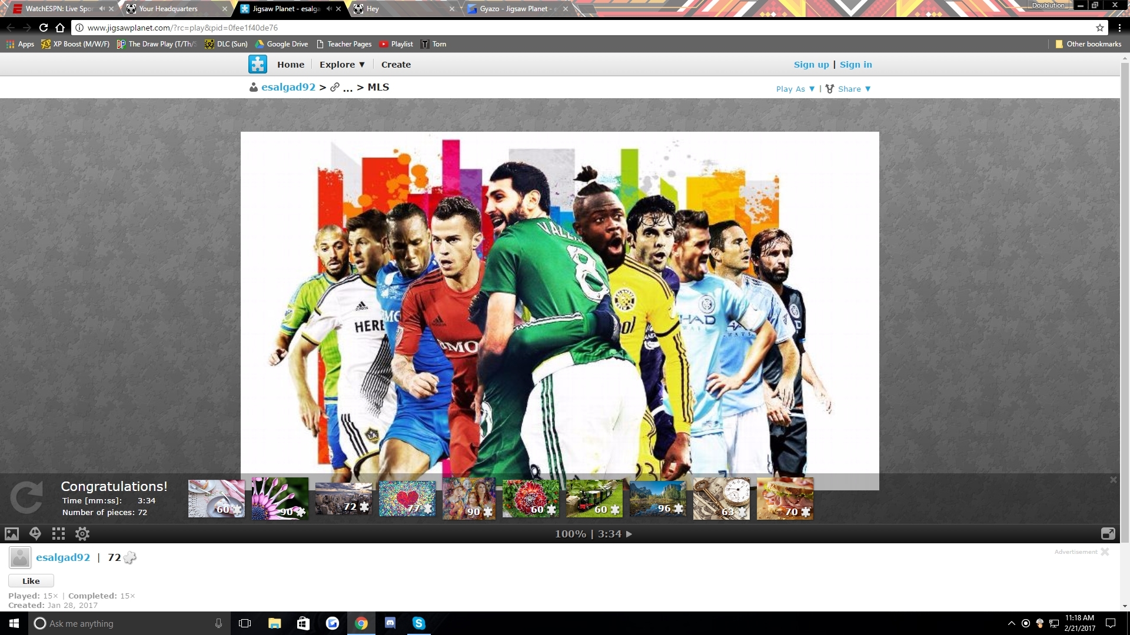Open the Play As dropdown

pyautogui.click(x=795, y=89)
